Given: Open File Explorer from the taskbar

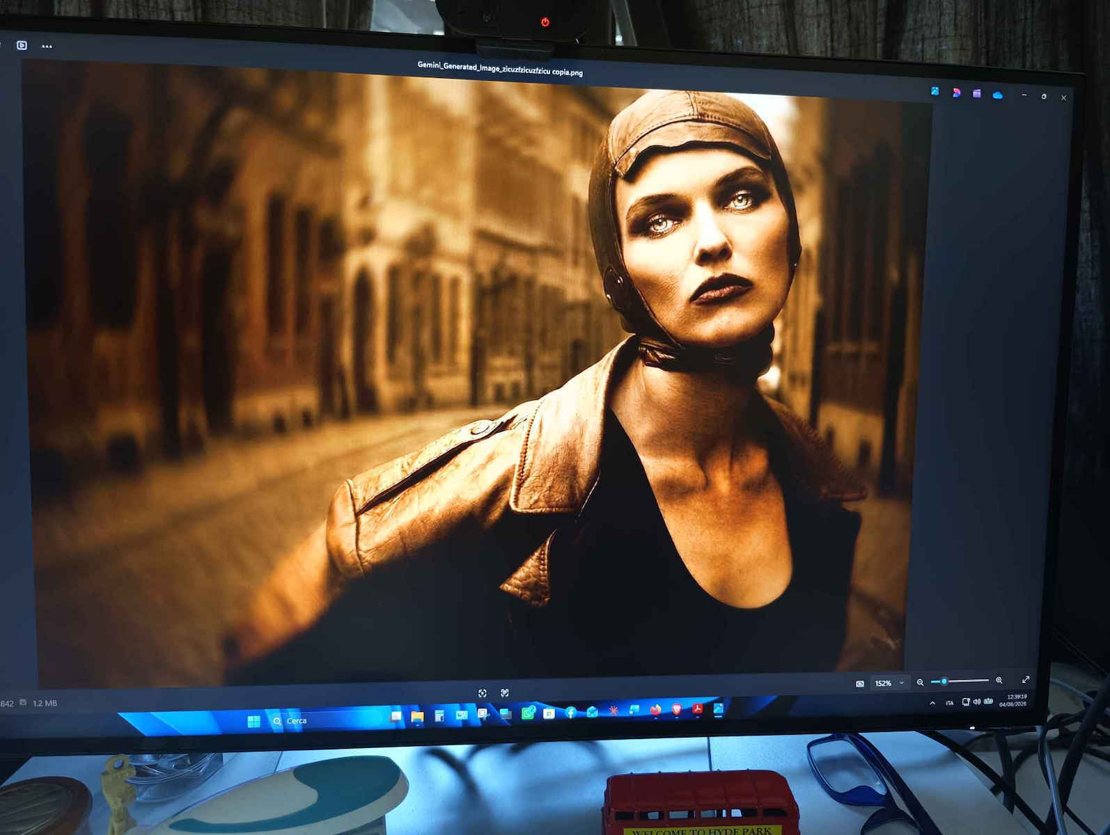Looking at the screenshot, I should tap(417, 716).
